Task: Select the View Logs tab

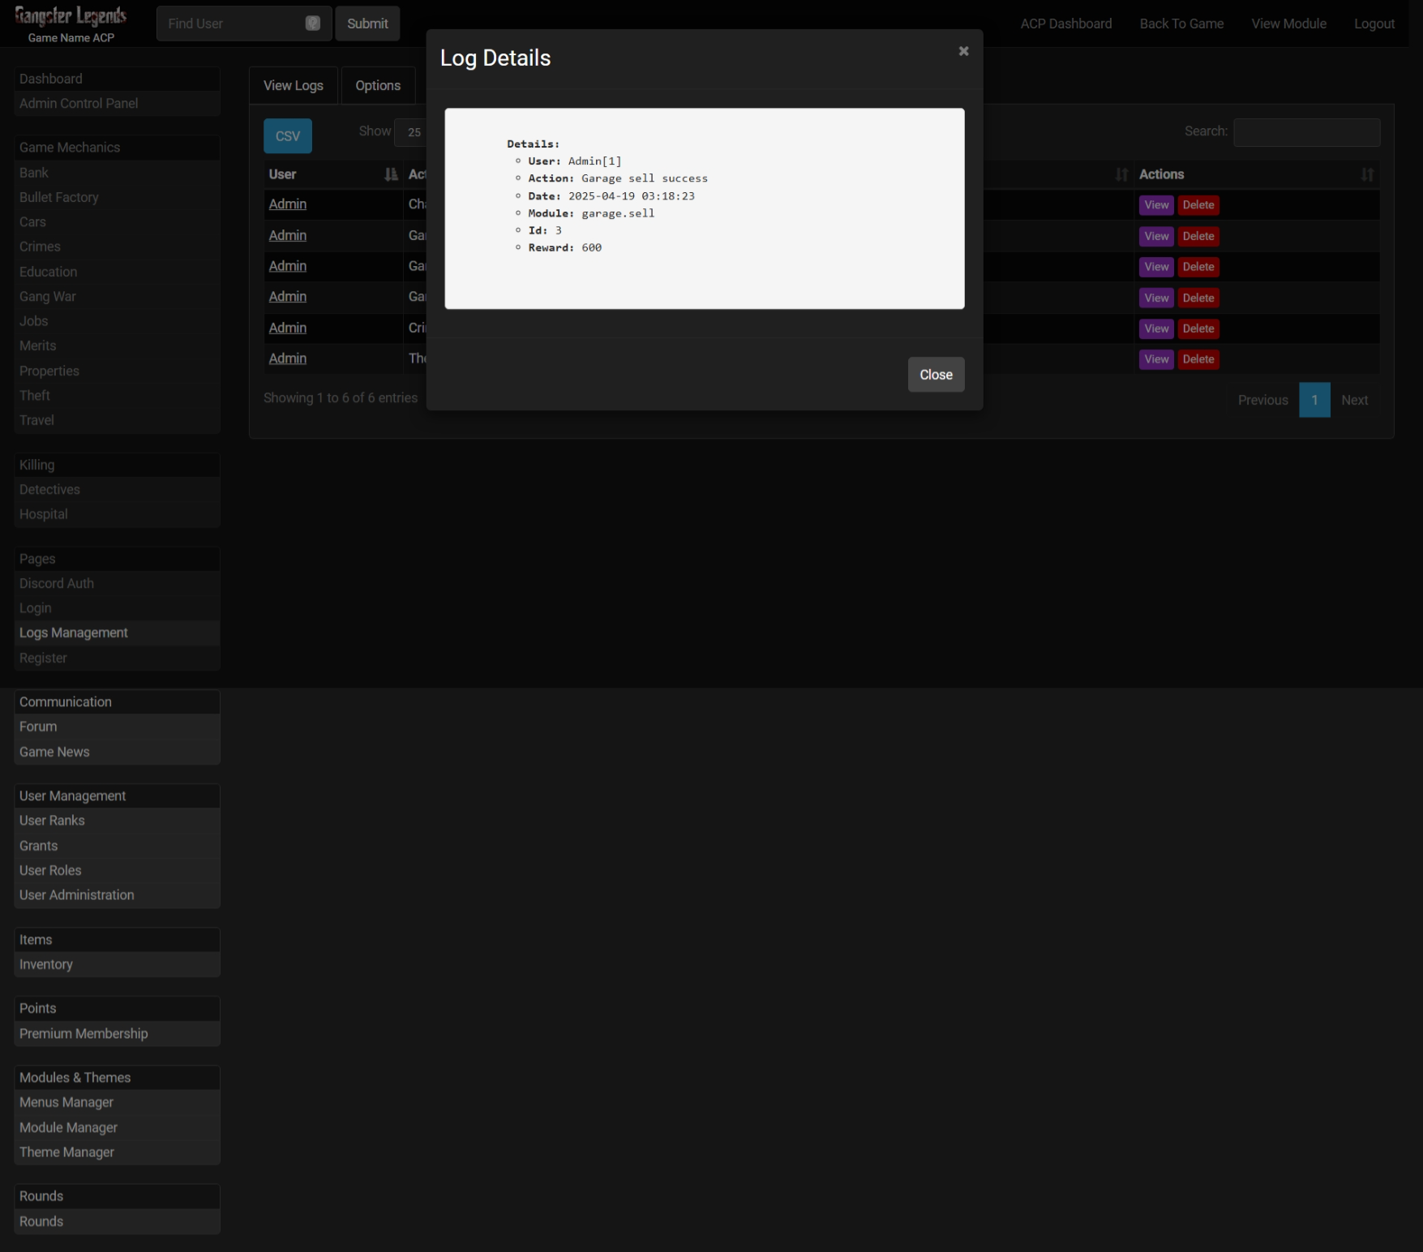Action: pos(293,86)
